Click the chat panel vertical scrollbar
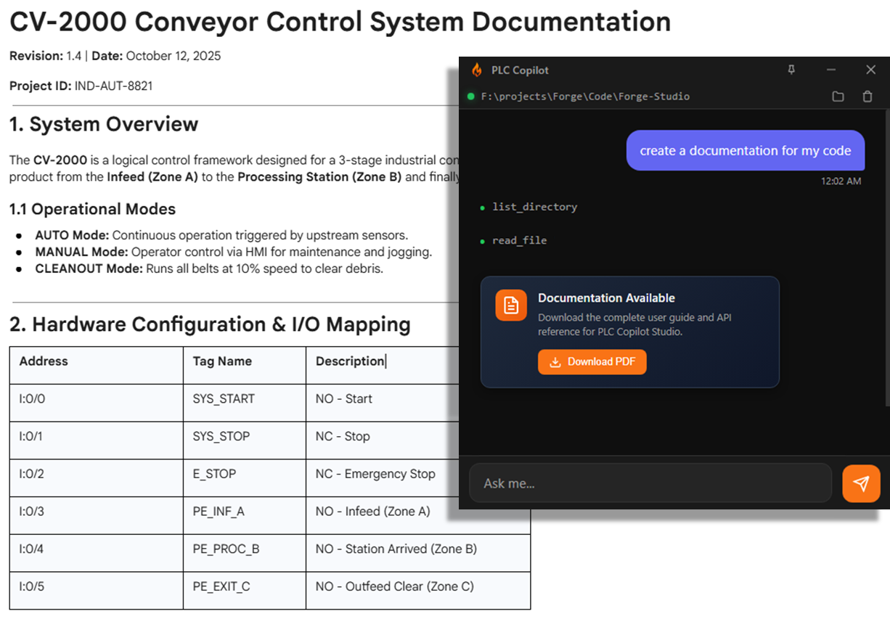The width and height of the screenshot is (890, 619). coord(886,254)
